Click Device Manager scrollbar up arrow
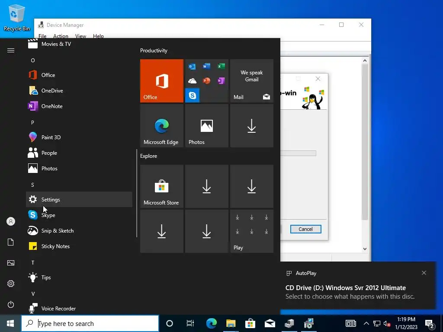443x332 pixels. point(365,61)
